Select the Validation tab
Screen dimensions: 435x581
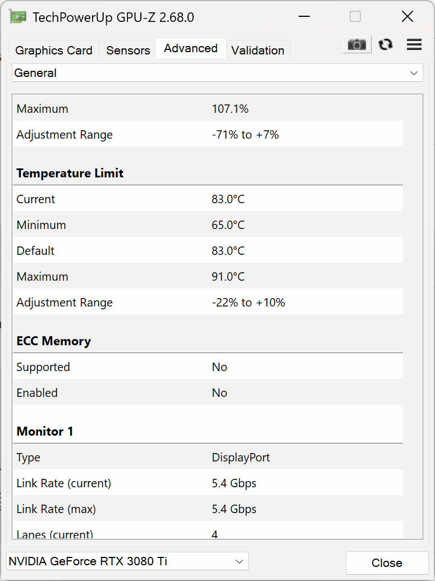(x=258, y=51)
